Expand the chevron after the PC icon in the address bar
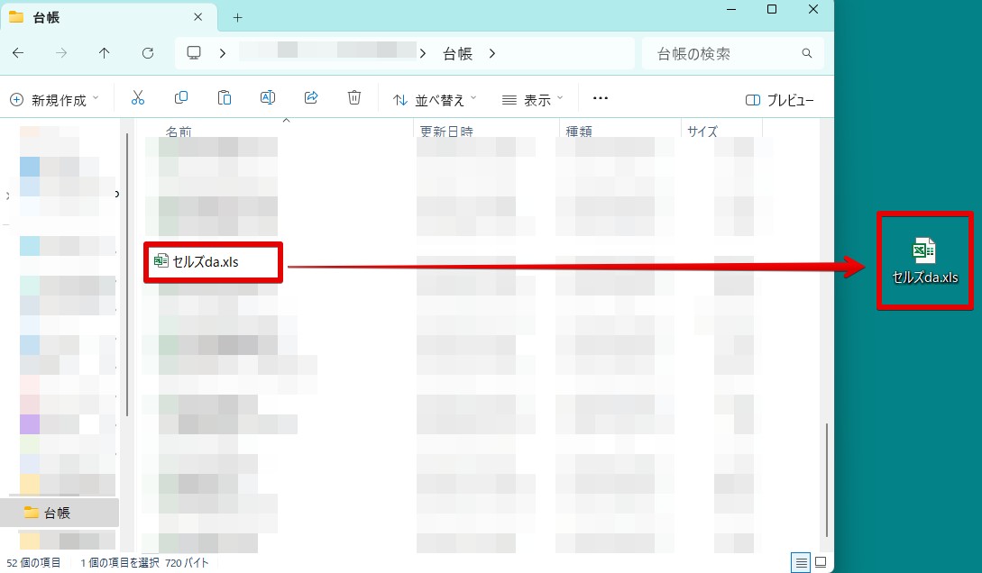This screenshot has height=573, width=982. click(223, 54)
